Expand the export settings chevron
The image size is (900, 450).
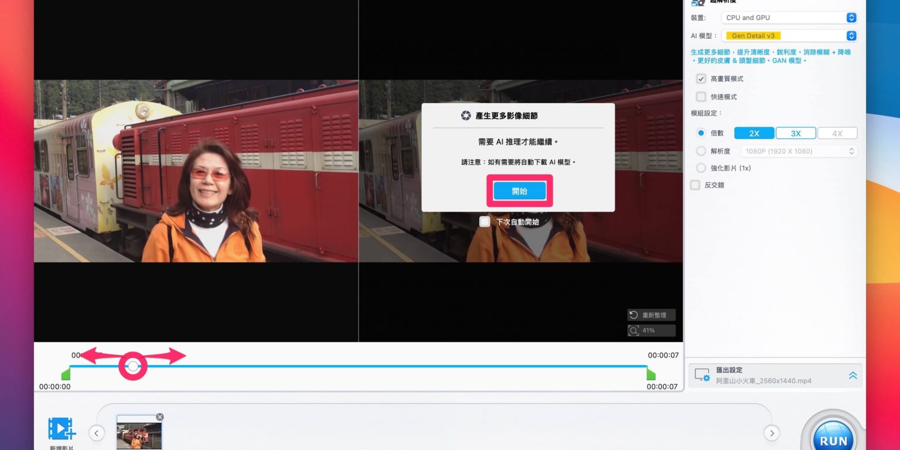click(853, 376)
